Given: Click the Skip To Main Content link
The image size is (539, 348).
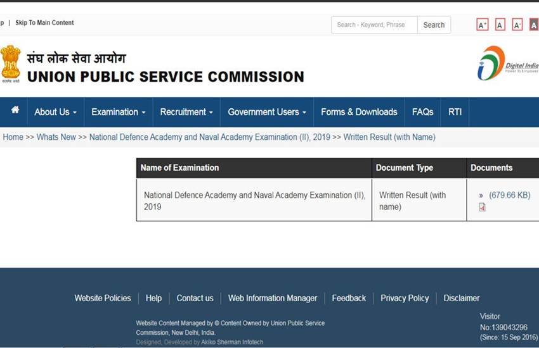Looking at the screenshot, I should coord(44,23).
